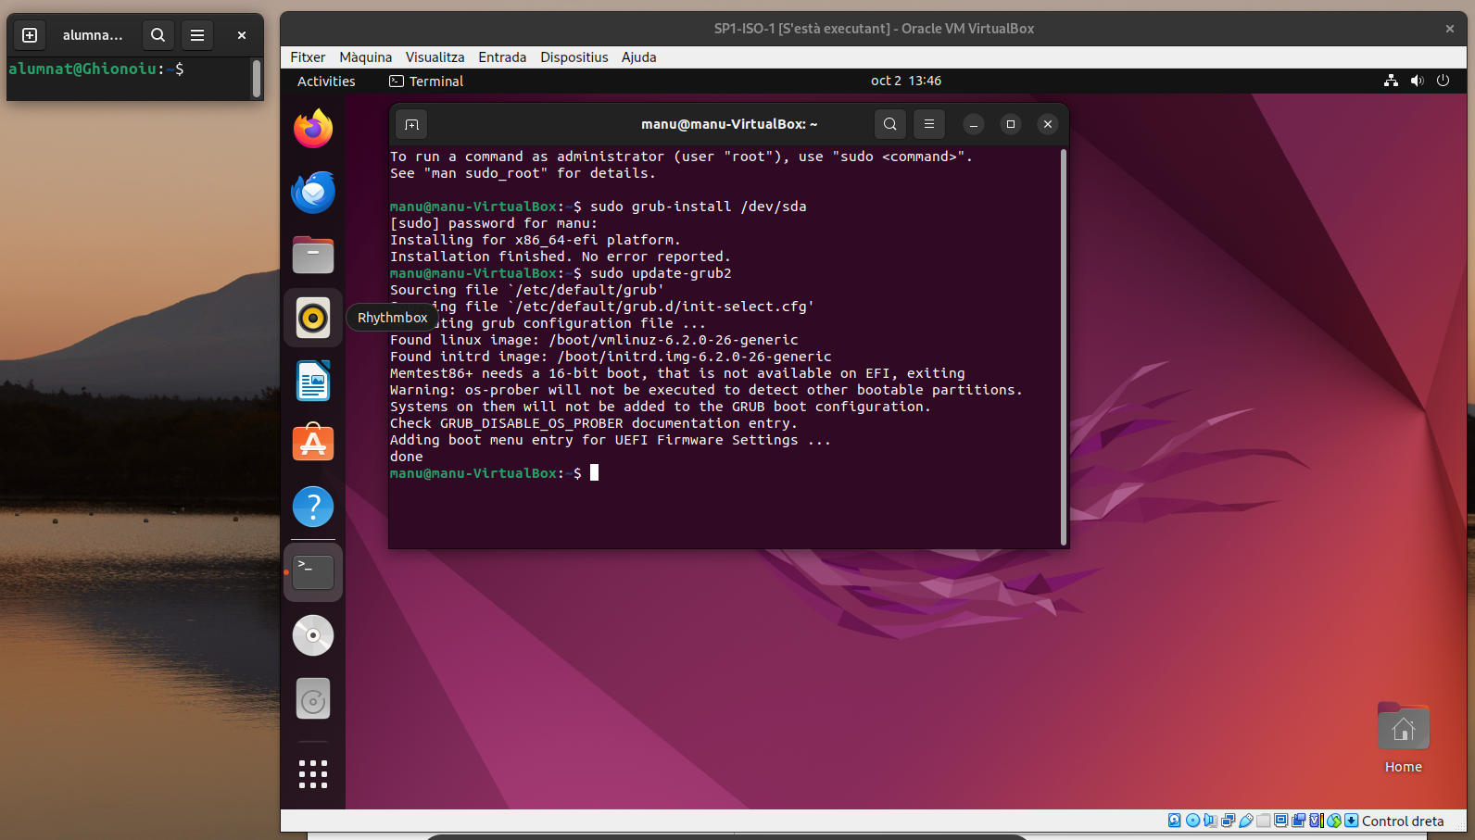Launch Rhythmbox music player
The height and width of the screenshot is (840, 1475).
[x=313, y=318]
